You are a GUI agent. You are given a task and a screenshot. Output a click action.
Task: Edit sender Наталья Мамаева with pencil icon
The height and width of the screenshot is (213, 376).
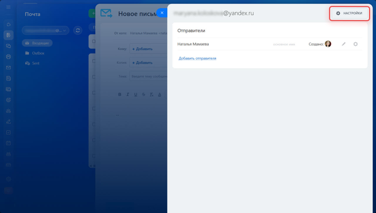[x=344, y=44]
